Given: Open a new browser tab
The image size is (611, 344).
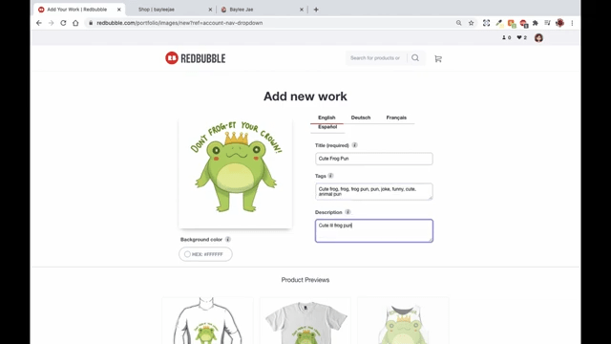Looking at the screenshot, I should (316, 10).
